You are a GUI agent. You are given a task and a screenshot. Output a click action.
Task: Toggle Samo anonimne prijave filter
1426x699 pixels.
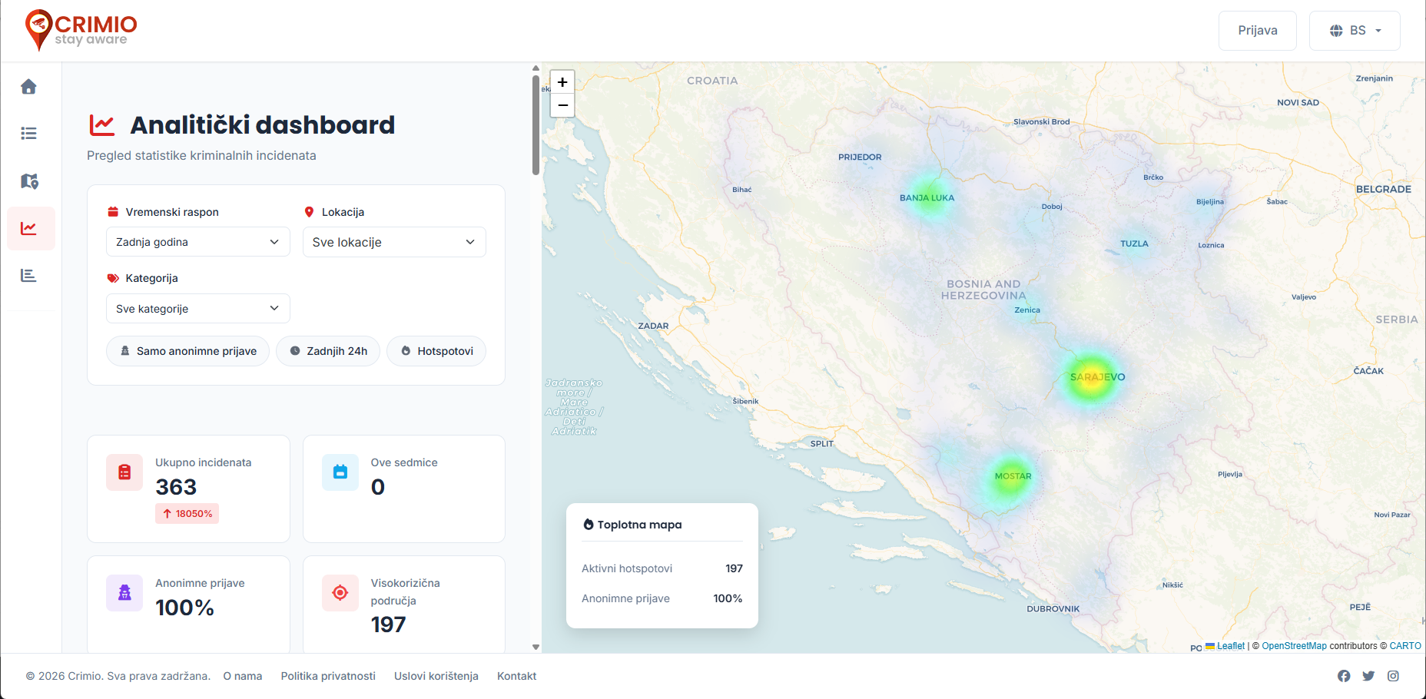click(x=188, y=351)
